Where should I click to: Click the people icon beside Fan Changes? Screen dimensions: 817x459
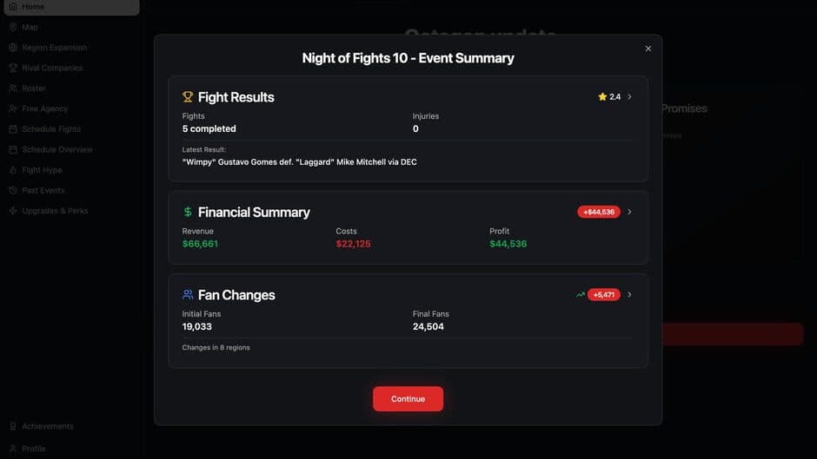click(x=188, y=295)
